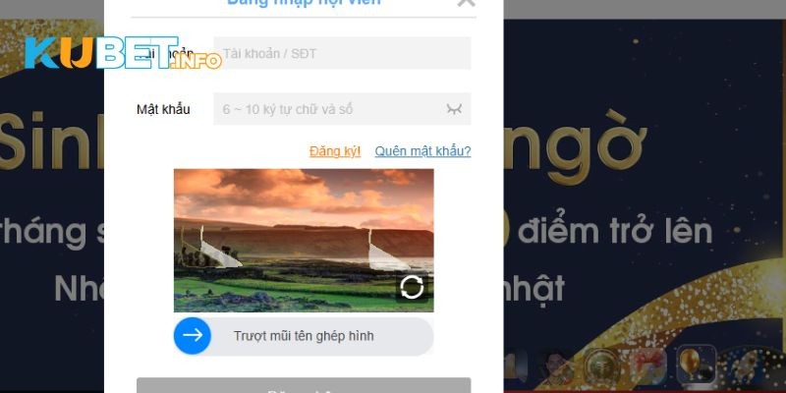Screen dimensions: 786x393
Task: Select the rightmost sparkle banner thumbnail
Action: (x=750, y=366)
